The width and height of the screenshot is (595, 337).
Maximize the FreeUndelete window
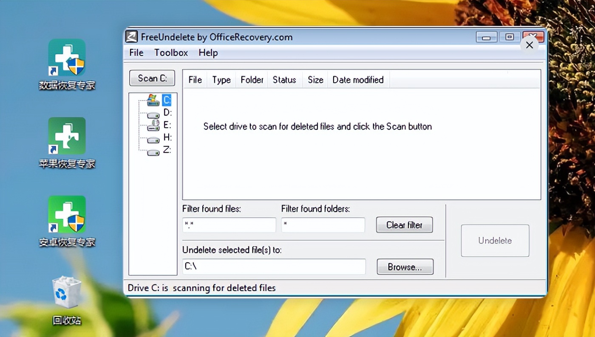pyautogui.click(x=510, y=37)
